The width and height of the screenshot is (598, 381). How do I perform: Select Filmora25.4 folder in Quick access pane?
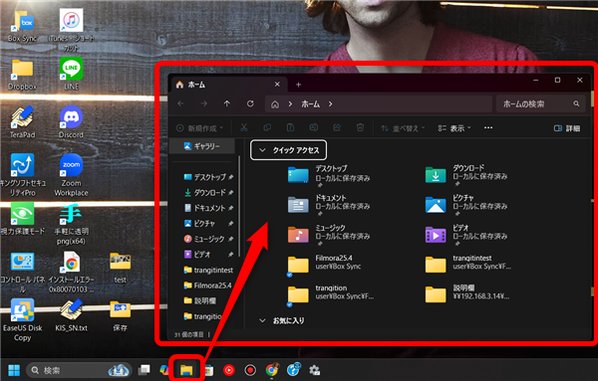click(x=324, y=265)
